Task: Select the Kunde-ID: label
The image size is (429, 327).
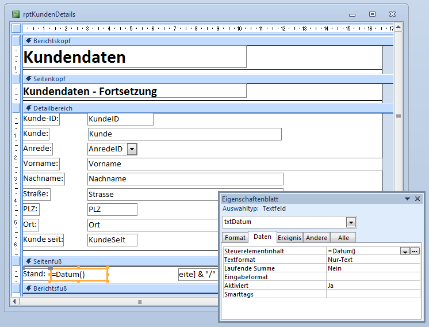Action: pyautogui.click(x=41, y=119)
